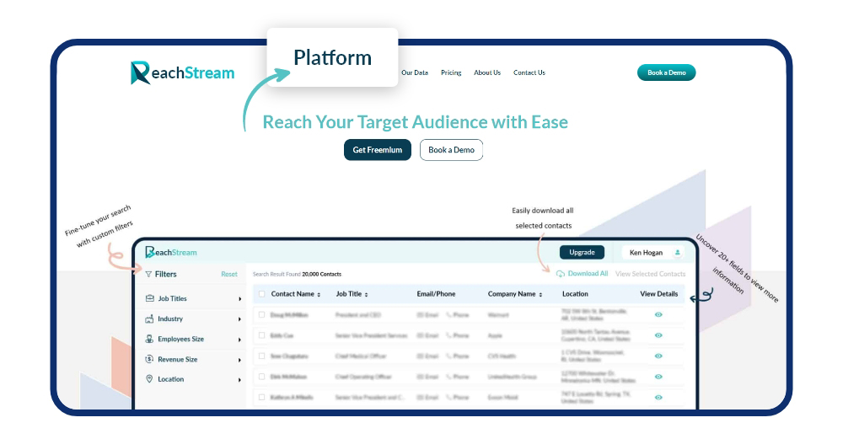Check the box for the Walmart contact row
843x439 pixels.
pos(262,315)
